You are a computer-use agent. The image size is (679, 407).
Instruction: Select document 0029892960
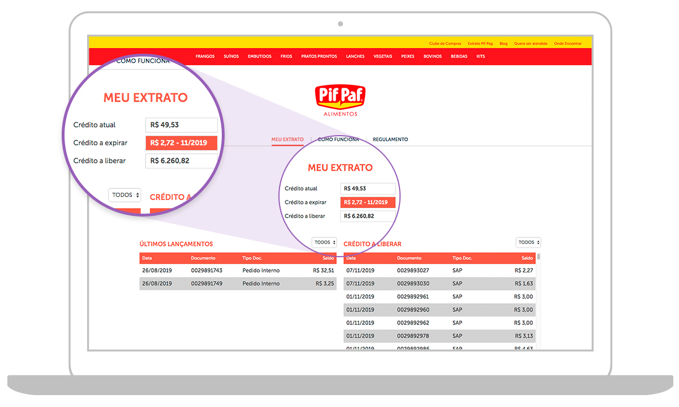(x=413, y=310)
